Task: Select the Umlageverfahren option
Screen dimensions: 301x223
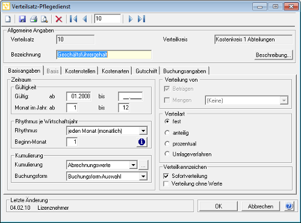Action: click(x=167, y=154)
